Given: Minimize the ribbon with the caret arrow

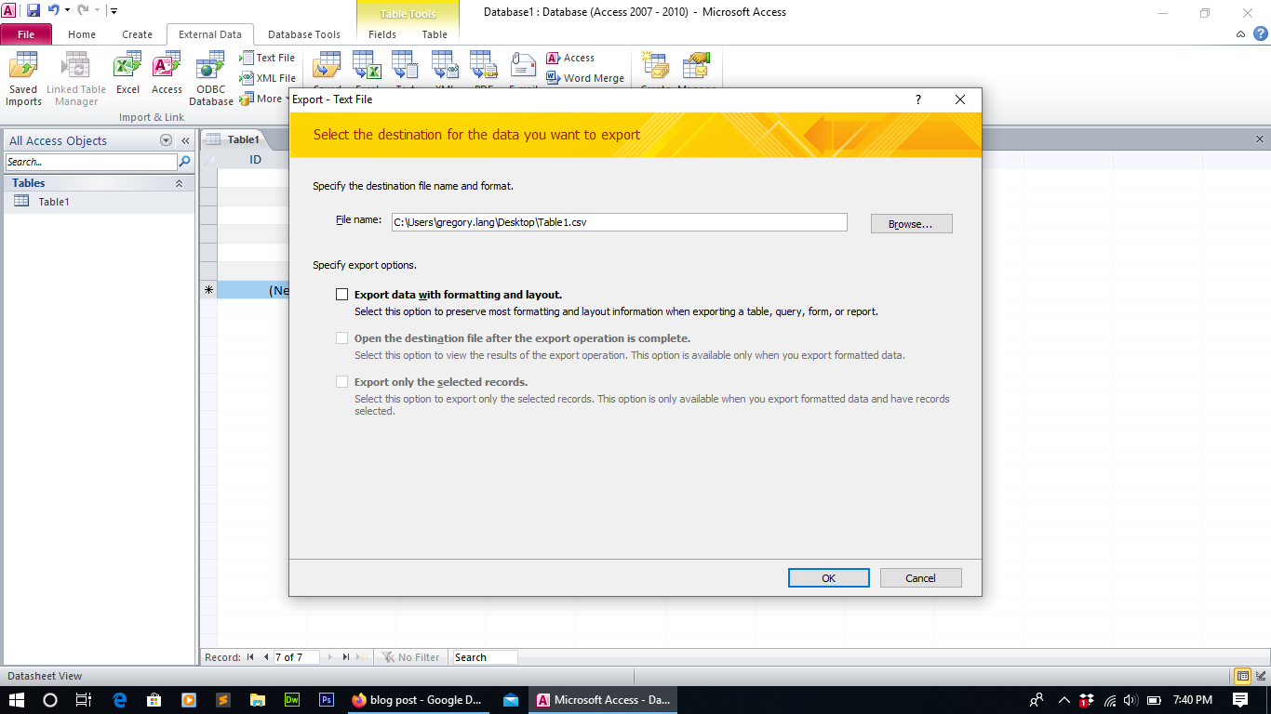Looking at the screenshot, I should pos(1241,34).
